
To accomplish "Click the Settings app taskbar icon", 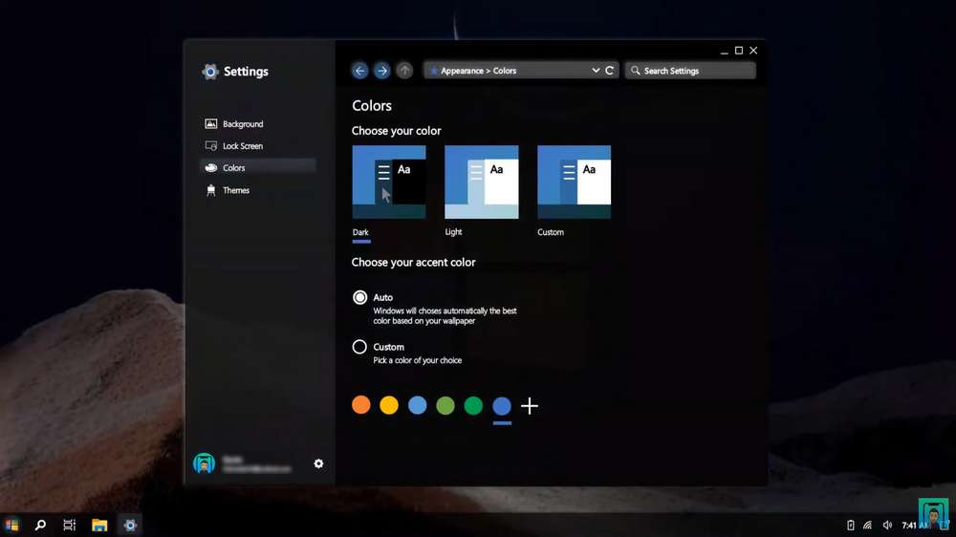I will 130,525.
